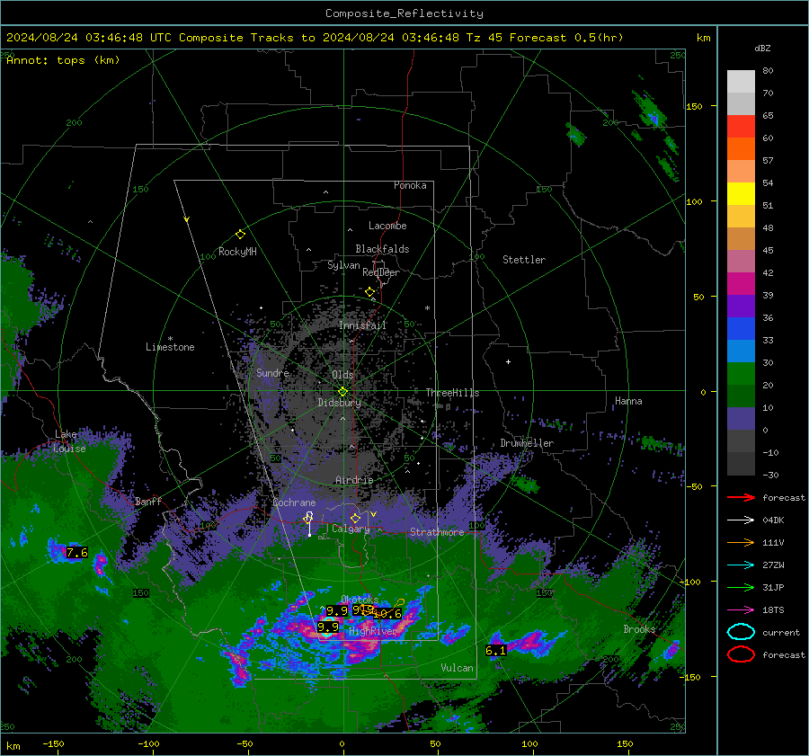Click the Lake Louise label
The image size is (809, 756).
pyautogui.click(x=69, y=441)
